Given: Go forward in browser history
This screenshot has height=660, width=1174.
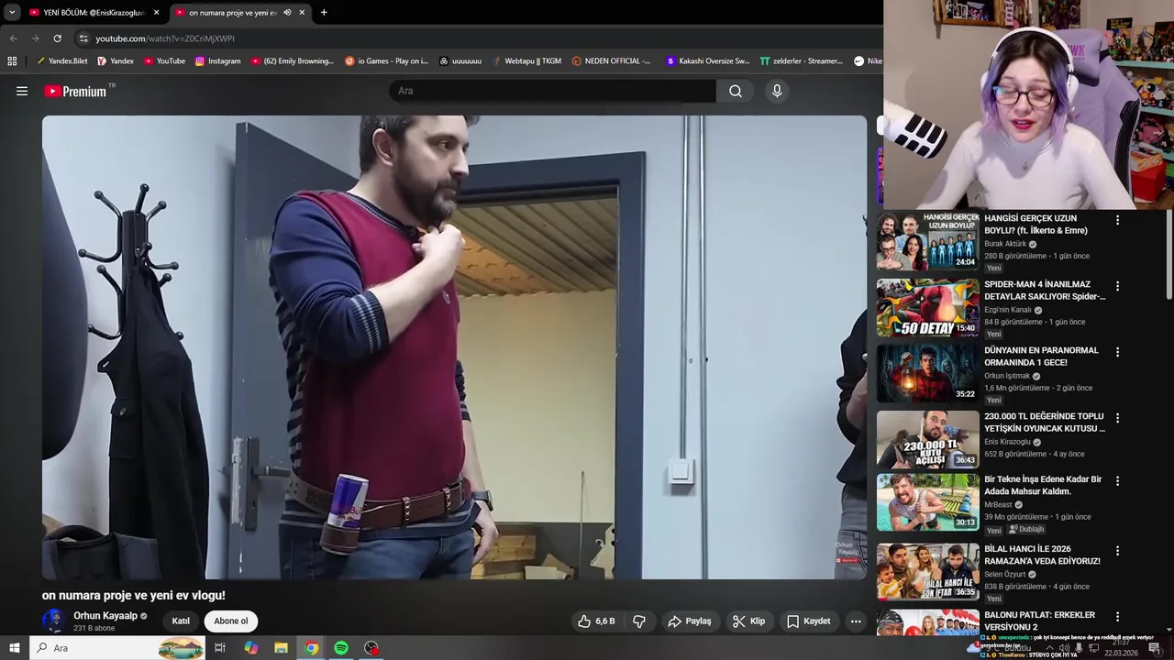Looking at the screenshot, I should [35, 38].
